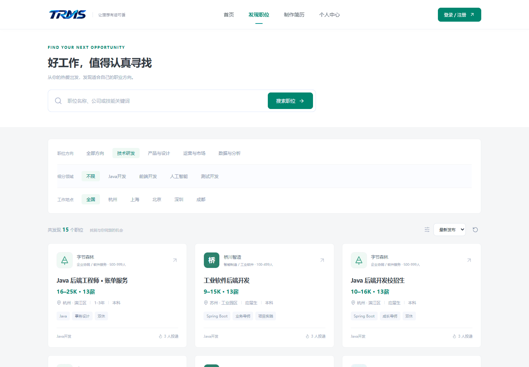Select 技术研发 direction filter

(x=126, y=153)
